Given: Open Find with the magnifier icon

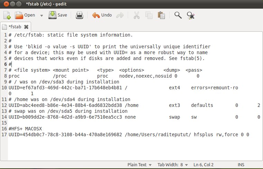Looking at the screenshot, I should 178,15.
